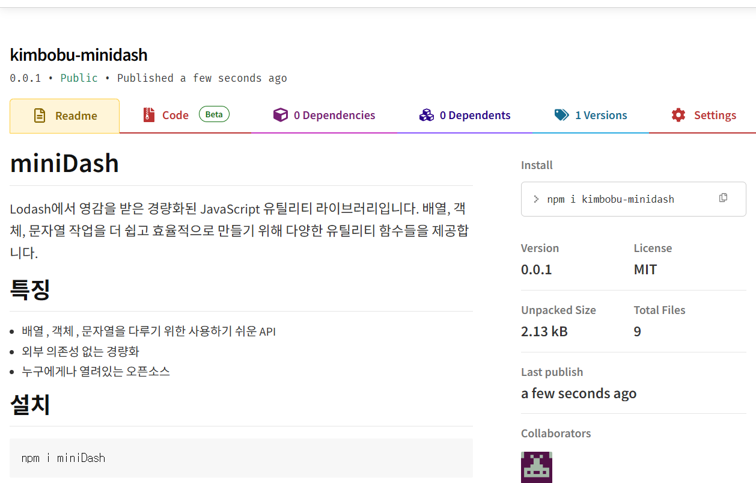The image size is (756, 483).
Task: Click the Total Files value 9
Action: point(638,331)
